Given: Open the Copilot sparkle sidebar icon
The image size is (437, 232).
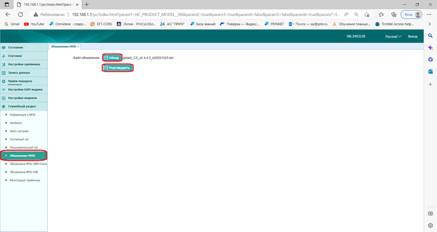Looking at the screenshot, I should point(430,48).
